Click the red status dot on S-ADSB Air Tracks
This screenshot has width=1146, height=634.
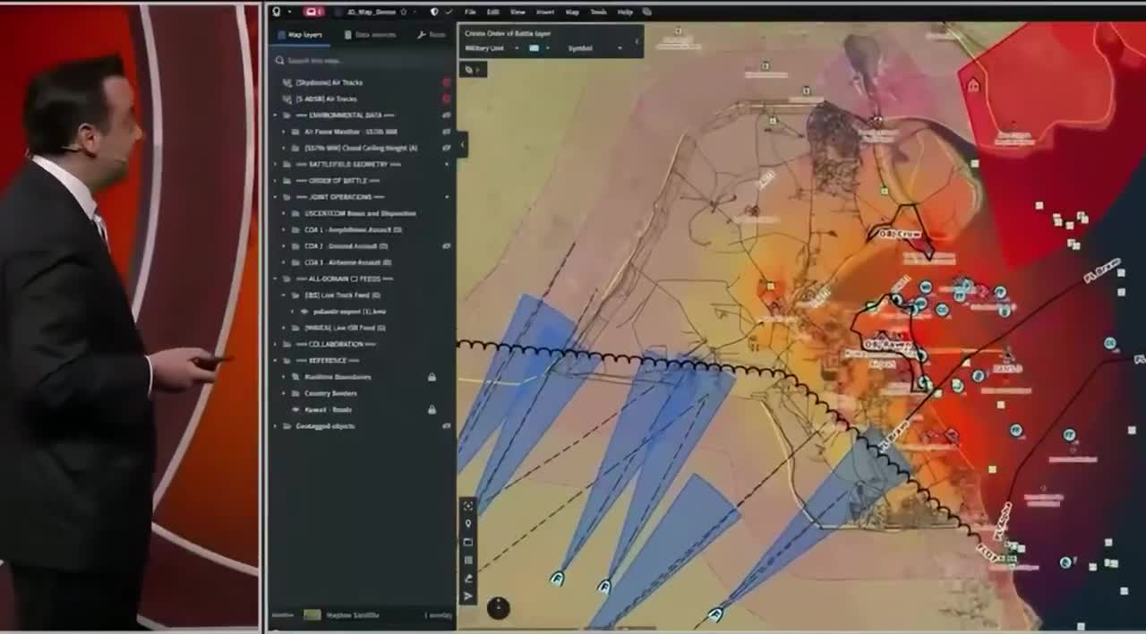[446, 99]
